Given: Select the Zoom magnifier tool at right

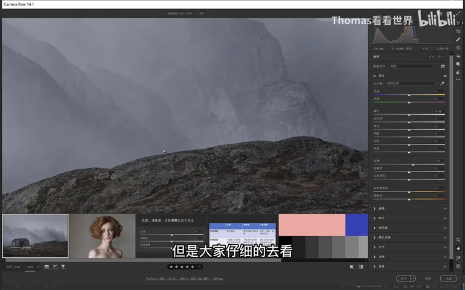Looking at the screenshot, I should [x=458, y=240].
